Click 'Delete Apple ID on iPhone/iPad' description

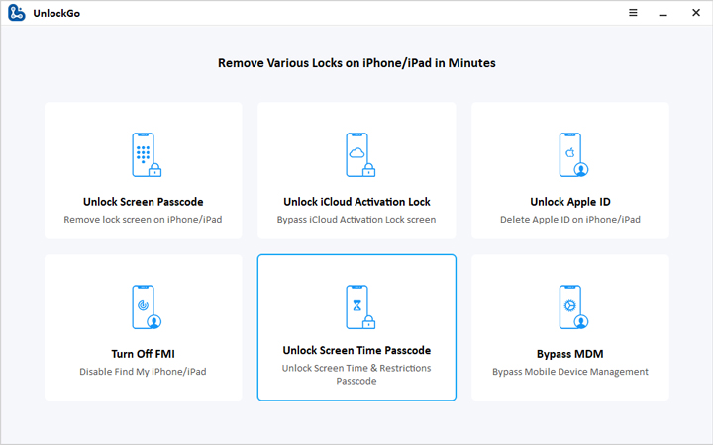[x=570, y=220]
